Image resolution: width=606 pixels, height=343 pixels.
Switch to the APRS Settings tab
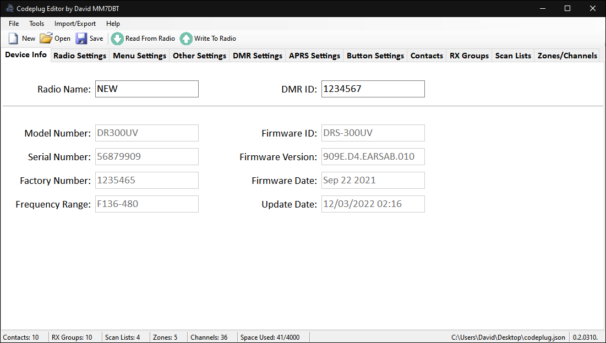(314, 55)
